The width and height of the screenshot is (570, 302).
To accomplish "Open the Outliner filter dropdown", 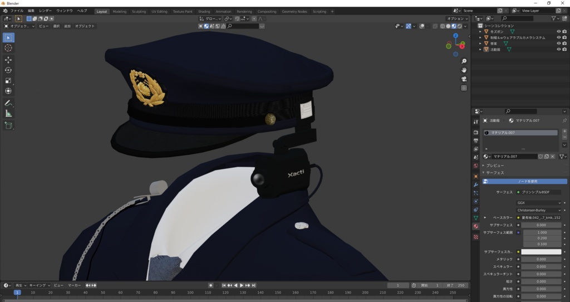I will coord(556,18).
